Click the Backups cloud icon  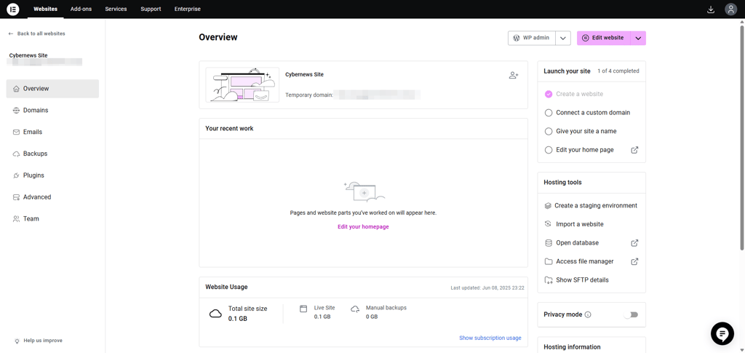pos(16,154)
